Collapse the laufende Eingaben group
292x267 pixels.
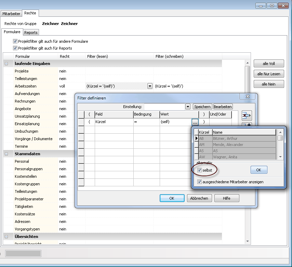(6, 64)
